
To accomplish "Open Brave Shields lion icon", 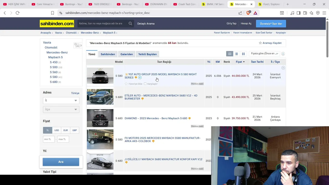I will point(248,13).
